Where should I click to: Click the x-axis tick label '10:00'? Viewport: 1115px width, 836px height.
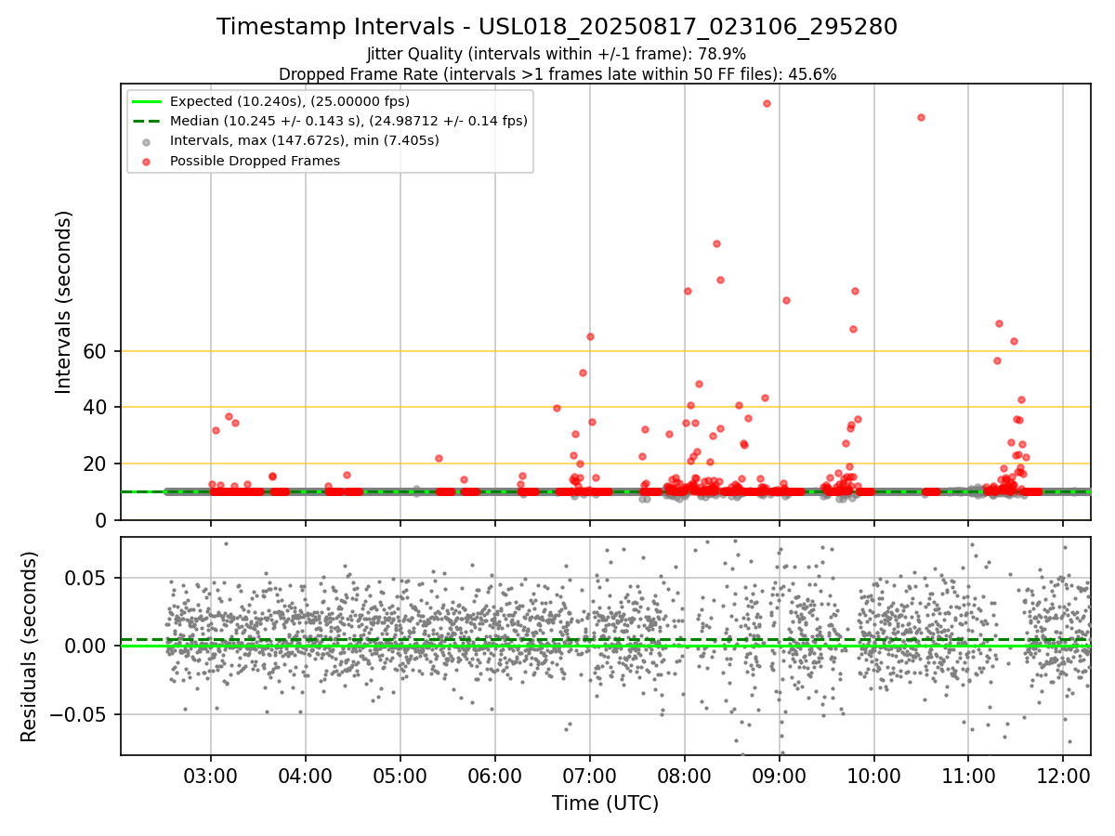(x=874, y=775)
